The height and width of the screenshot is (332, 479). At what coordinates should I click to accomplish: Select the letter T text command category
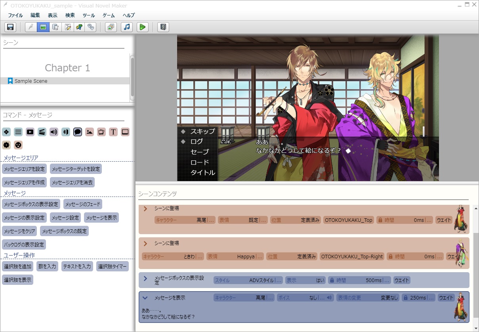pyautogui.click(x=113, y=132)
